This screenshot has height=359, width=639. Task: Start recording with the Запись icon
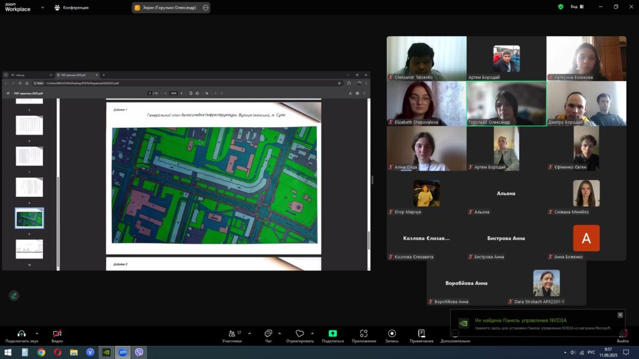392,333
